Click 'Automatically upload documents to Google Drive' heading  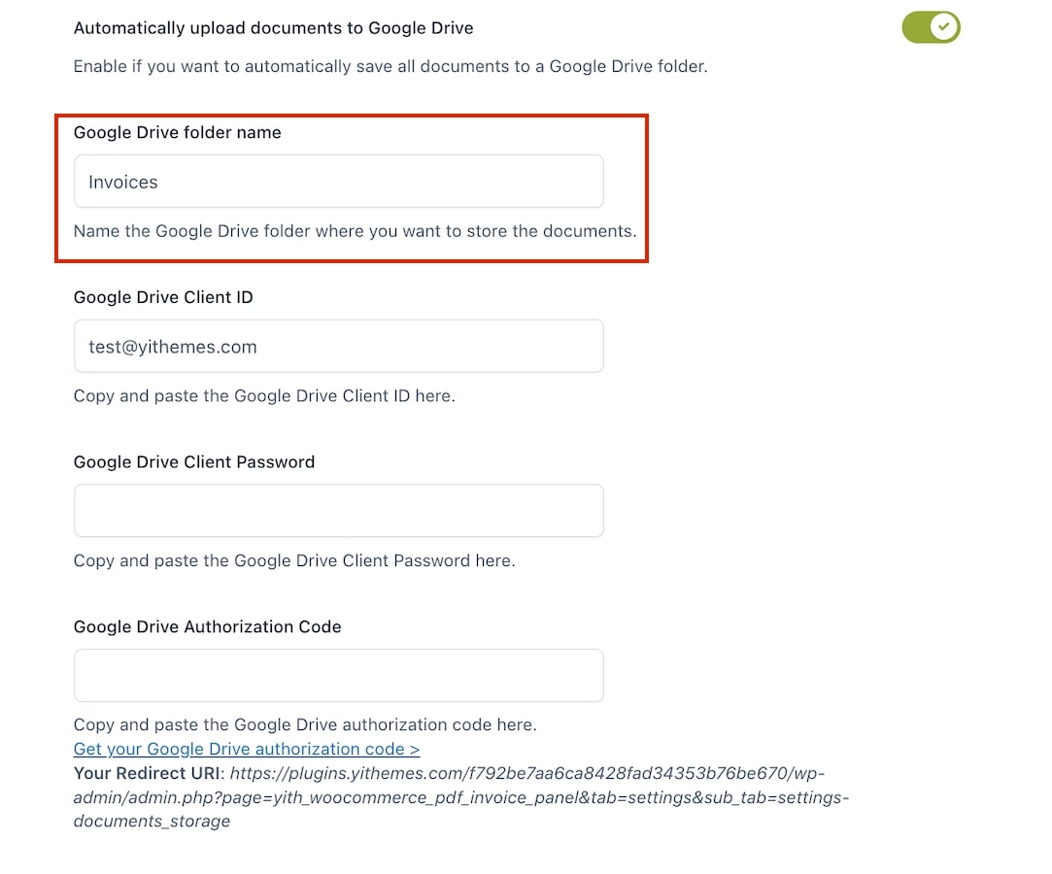pos(273,28)
